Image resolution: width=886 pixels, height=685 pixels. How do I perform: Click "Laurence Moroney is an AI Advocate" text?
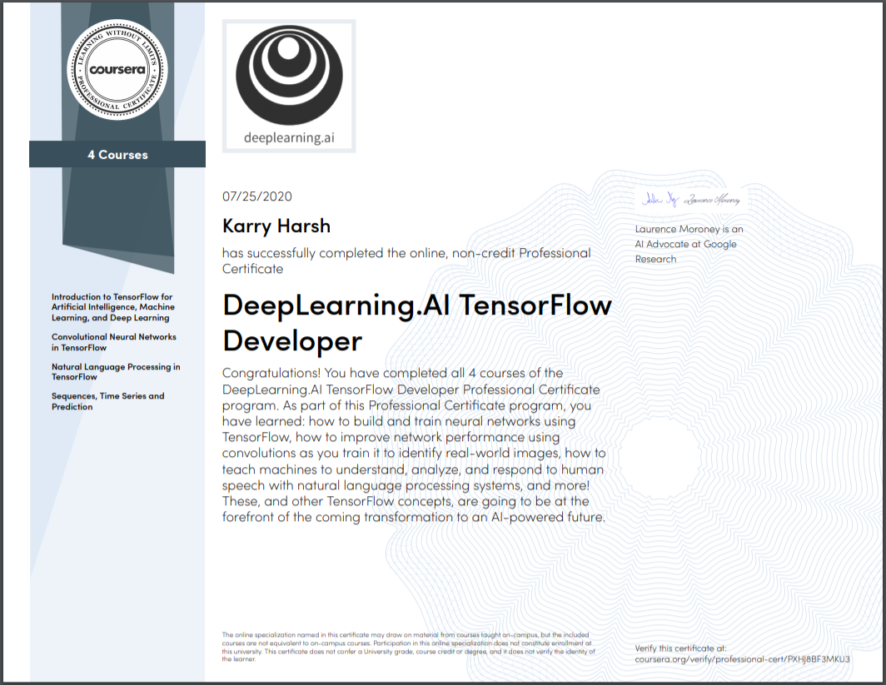click(689, 244)
